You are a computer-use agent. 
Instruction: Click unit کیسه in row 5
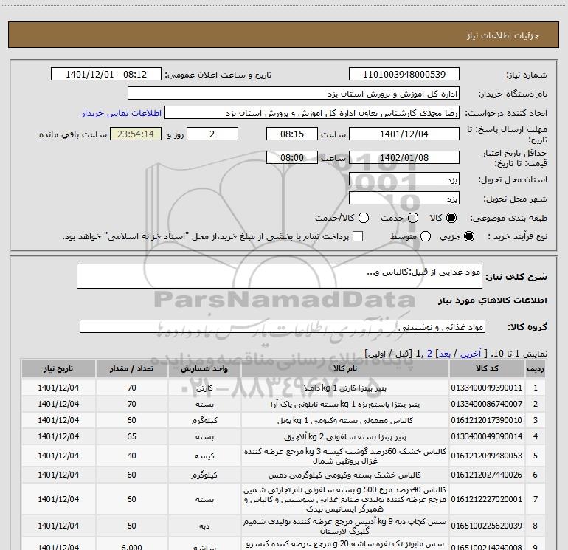(204, 456)
